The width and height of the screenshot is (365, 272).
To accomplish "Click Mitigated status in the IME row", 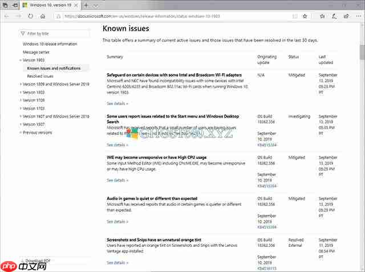I will (x=297, y=157).
